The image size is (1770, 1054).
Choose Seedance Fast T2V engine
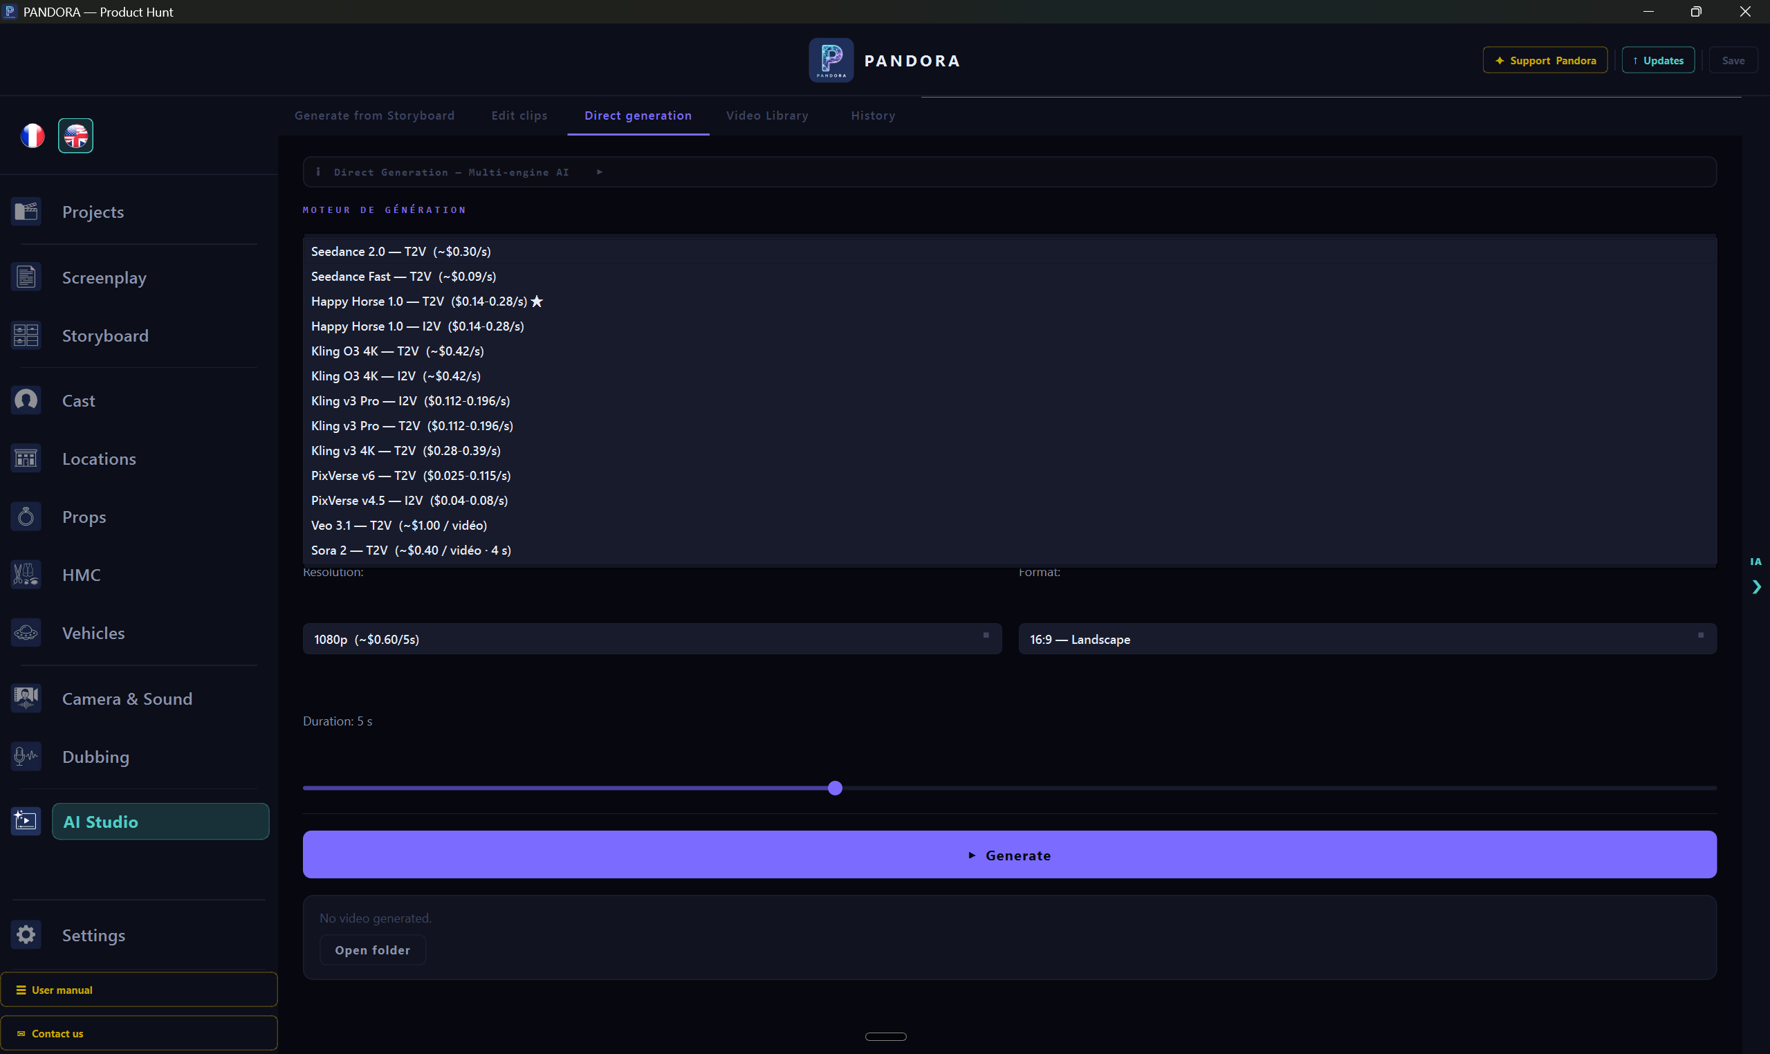(1009, 276)
